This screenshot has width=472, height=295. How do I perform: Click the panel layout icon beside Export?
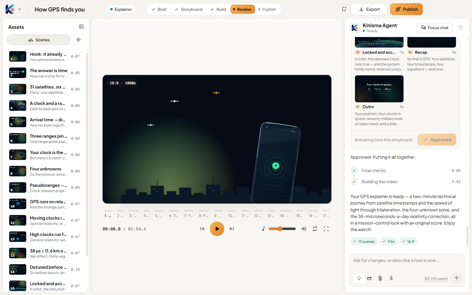pos(344,9)
